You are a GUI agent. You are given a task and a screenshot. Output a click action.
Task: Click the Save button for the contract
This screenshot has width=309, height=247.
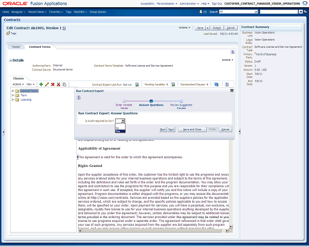coord(200,28)
